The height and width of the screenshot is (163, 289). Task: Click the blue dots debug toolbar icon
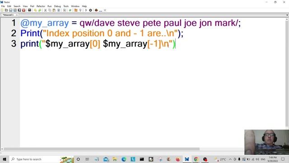[x=100, y=11]
